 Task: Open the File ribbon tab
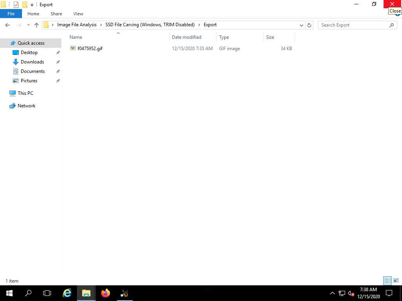click(11, 14)
